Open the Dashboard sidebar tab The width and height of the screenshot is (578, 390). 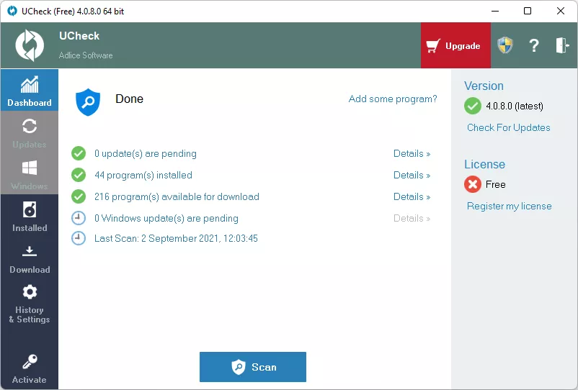[30, 91]
